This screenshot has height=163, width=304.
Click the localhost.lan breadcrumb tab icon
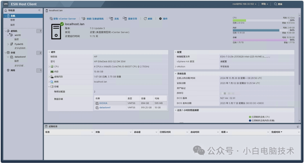point(47,11)
